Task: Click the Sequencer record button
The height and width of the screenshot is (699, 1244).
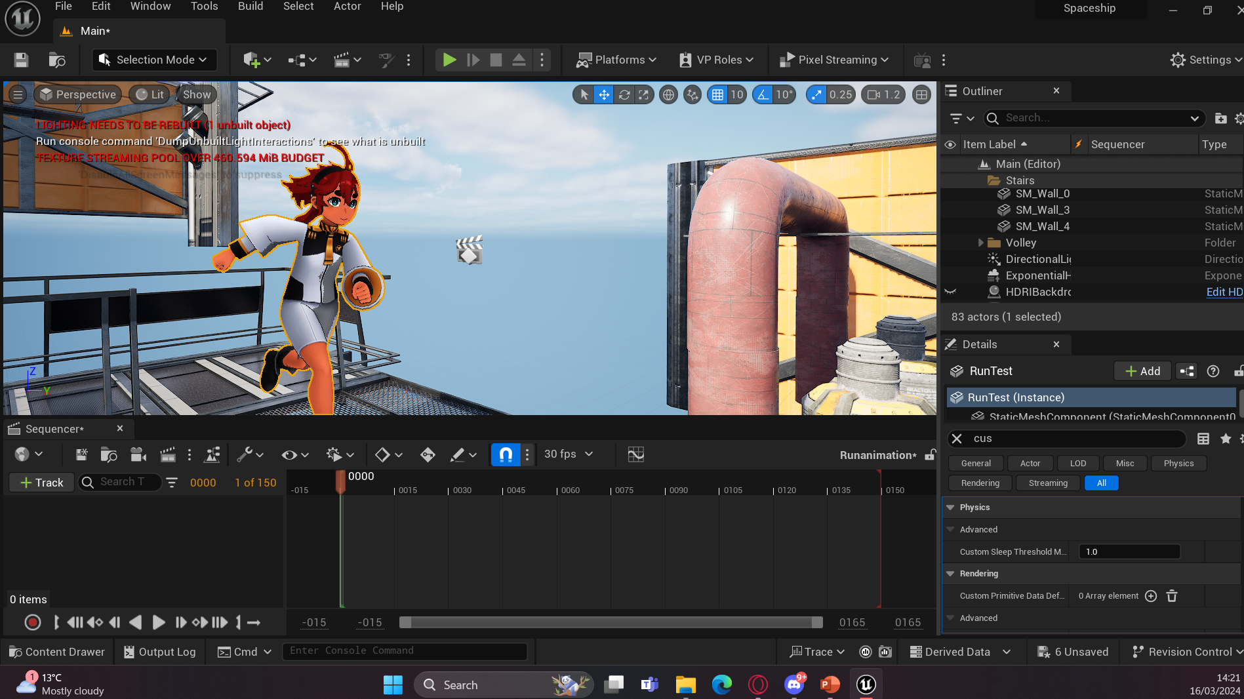Action: pyautogui.click(x=32, y=622)
